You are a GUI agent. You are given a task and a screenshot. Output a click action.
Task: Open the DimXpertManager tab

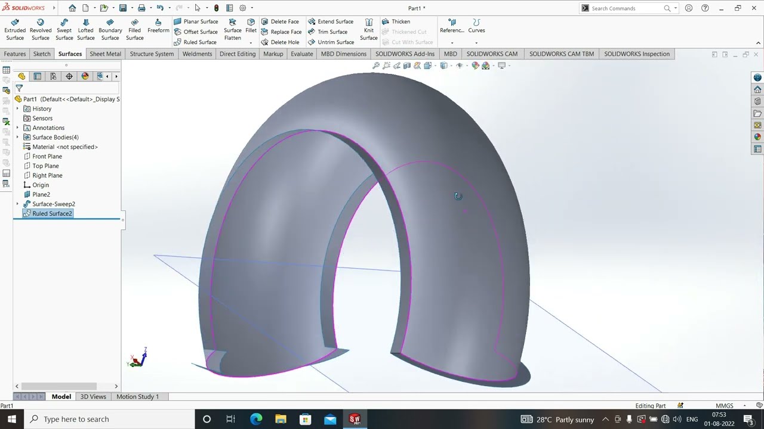point(69,76)
